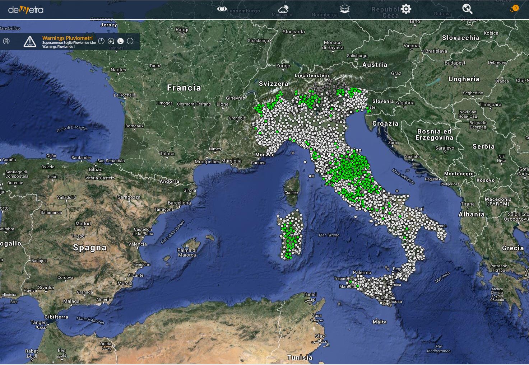Click the orange Warnings Pluviometri layer title

[67, 38]
